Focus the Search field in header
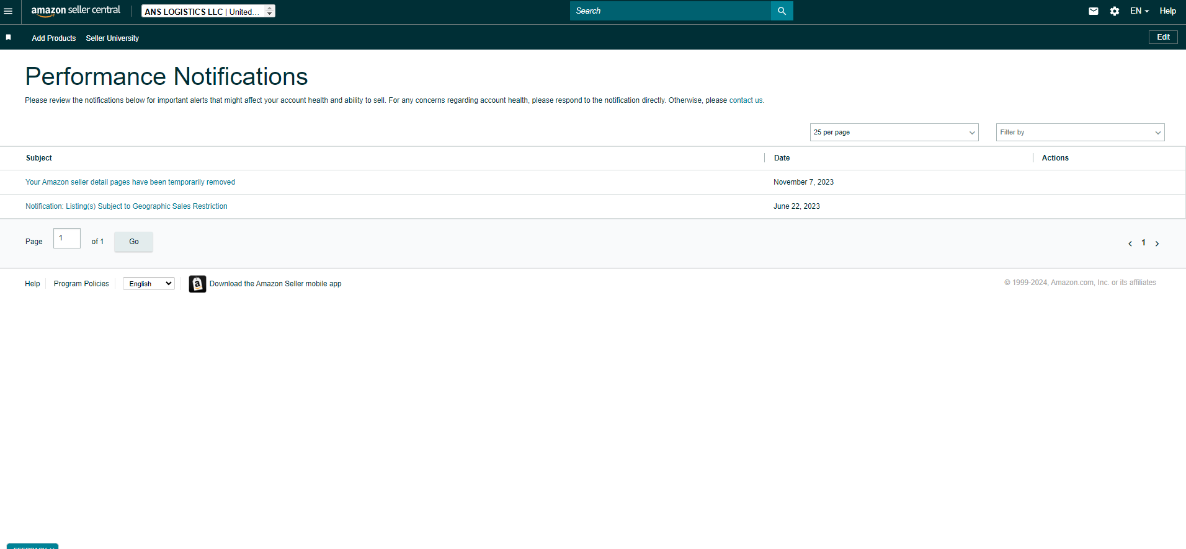1186x549 pixels. pyautogui.click(x=671, y=11)
